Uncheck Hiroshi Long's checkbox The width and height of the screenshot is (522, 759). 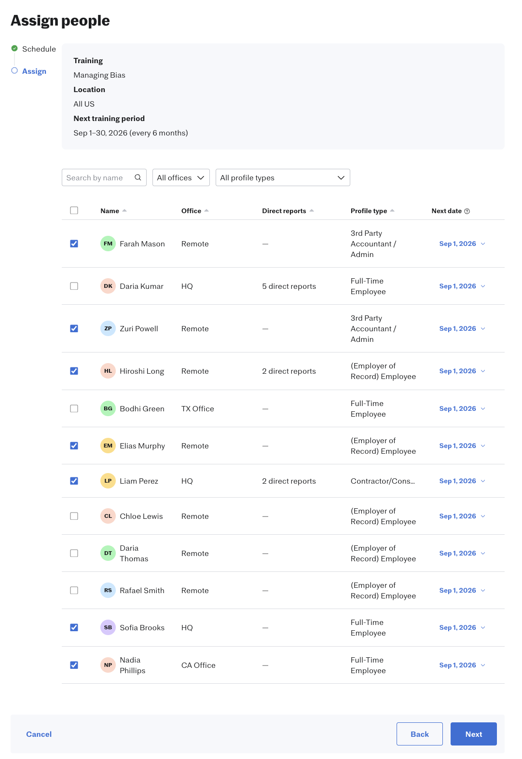point(74,371)
